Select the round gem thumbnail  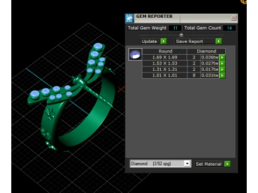(135, 54)
